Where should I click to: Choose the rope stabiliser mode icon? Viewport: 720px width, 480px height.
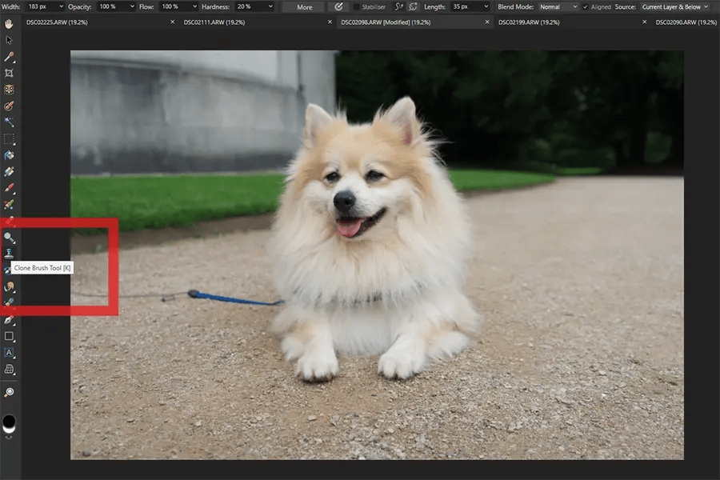[x=399, y=7]
